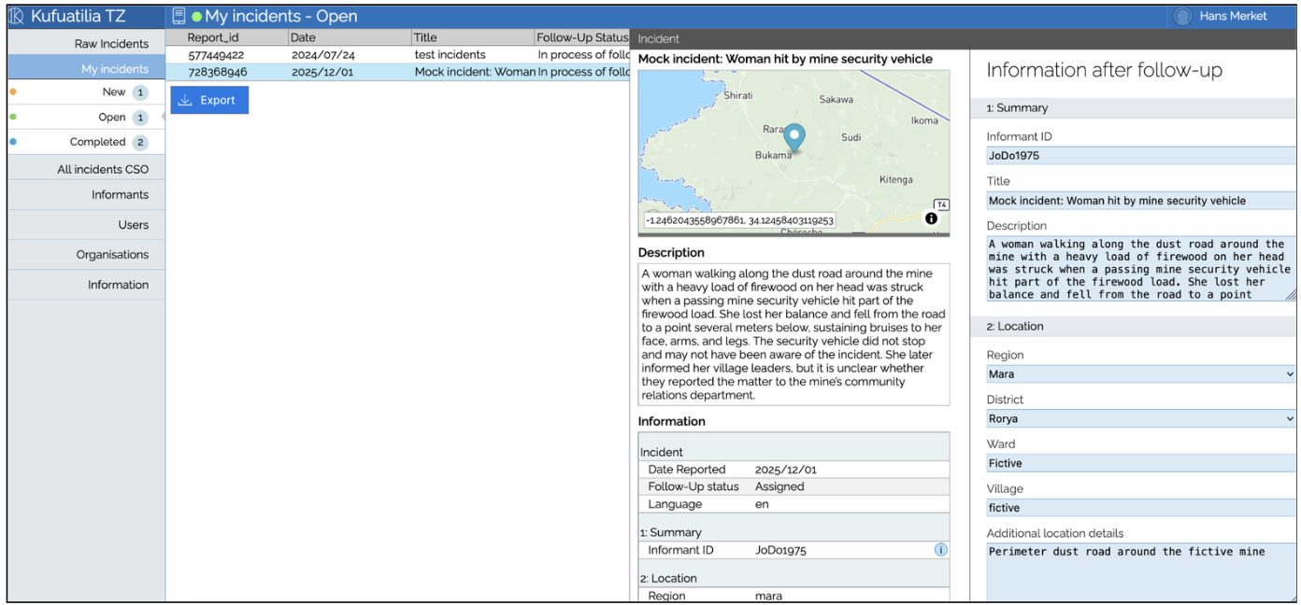Click the user avatar icon beside Hans Merket
The width and height of the screenshot is (1301, 605).
pos(1182,16)
